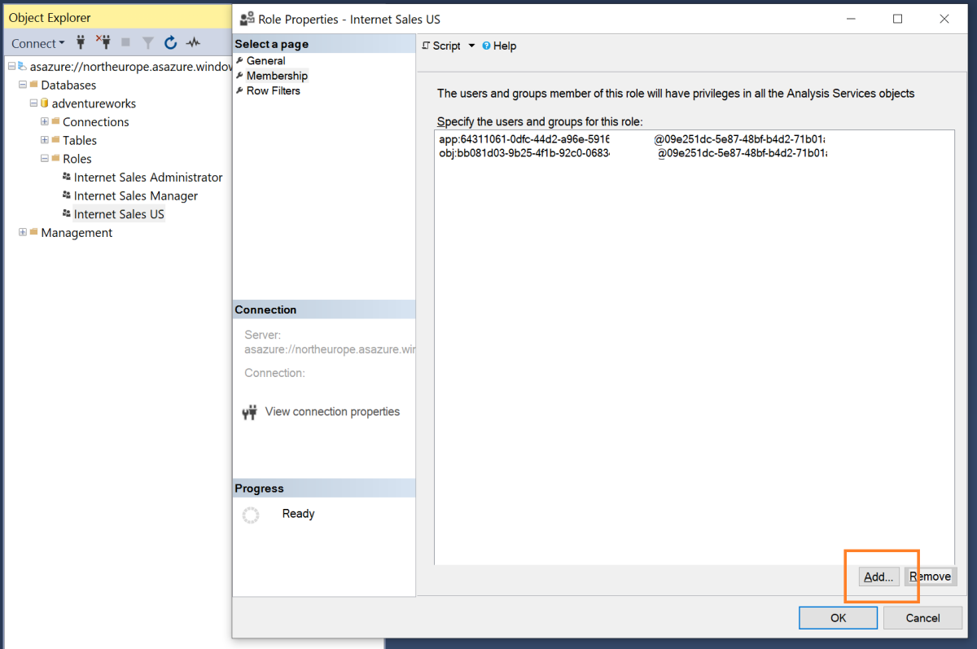Click the Disconnect icon with red X
The height and width of the screenshot is (649, 977).
pyautogui.click(x=103, y=43)
